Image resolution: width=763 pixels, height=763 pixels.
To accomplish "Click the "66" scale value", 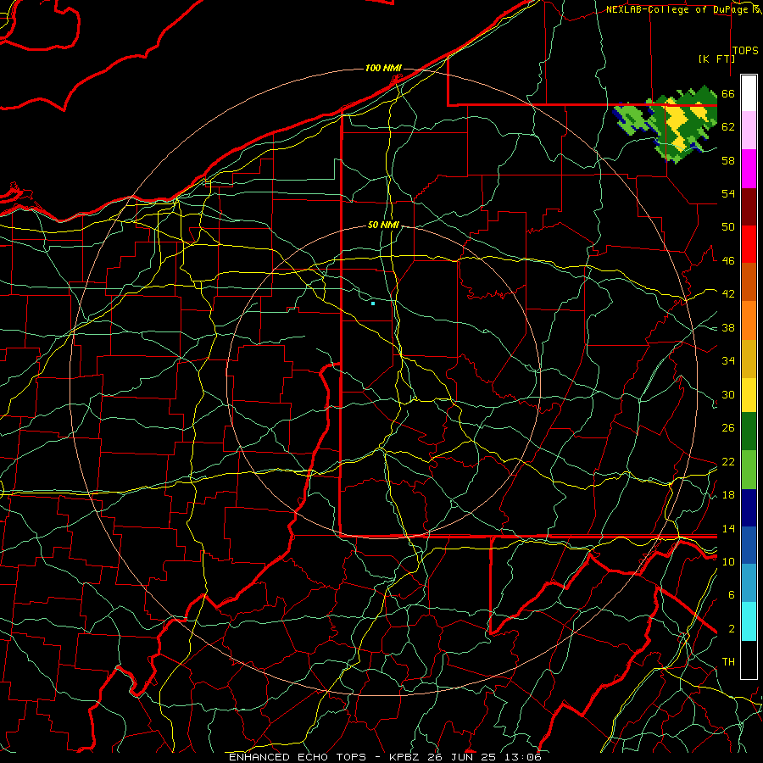I will pyautogui.click(x=728, y=94).
